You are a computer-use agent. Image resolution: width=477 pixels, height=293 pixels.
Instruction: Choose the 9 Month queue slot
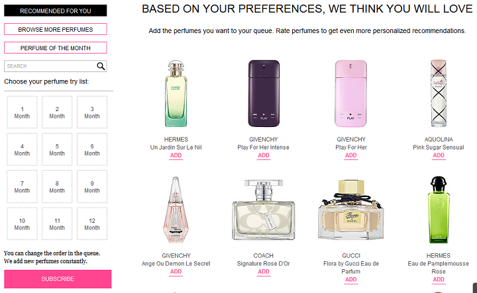pos(92,187)
